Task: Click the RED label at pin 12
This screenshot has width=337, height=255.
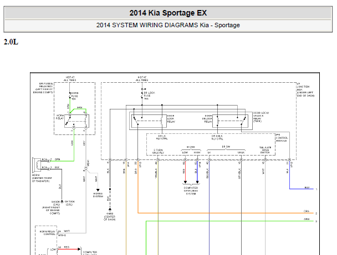Action: point(67,247)
